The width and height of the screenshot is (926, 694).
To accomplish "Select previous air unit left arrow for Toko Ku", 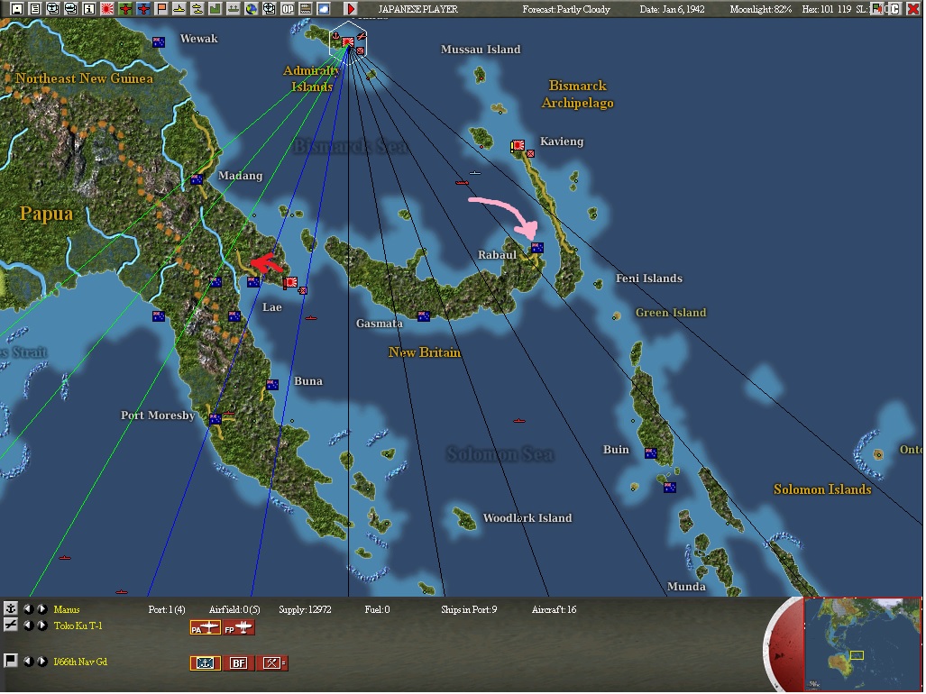I will point(28,626).
